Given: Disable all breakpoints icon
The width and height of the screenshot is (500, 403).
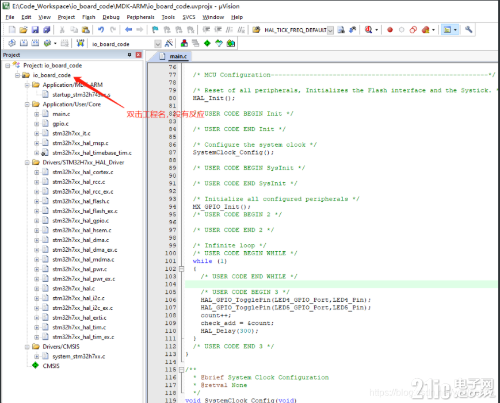Looking at the screenshot, I should point(413,30).
